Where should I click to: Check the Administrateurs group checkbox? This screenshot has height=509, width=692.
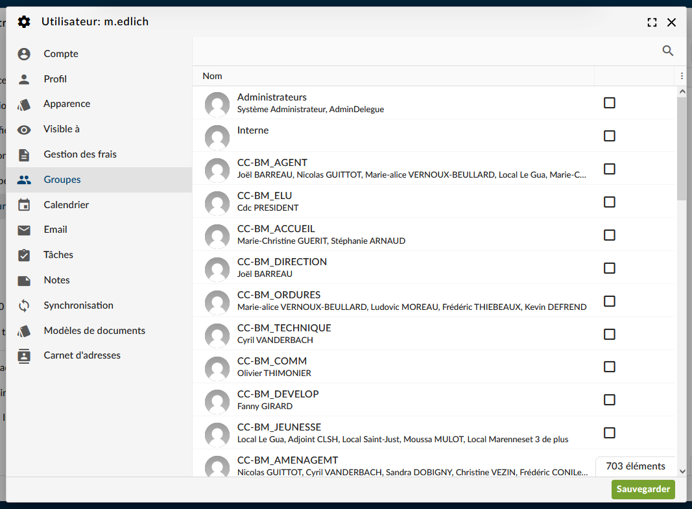609,102
